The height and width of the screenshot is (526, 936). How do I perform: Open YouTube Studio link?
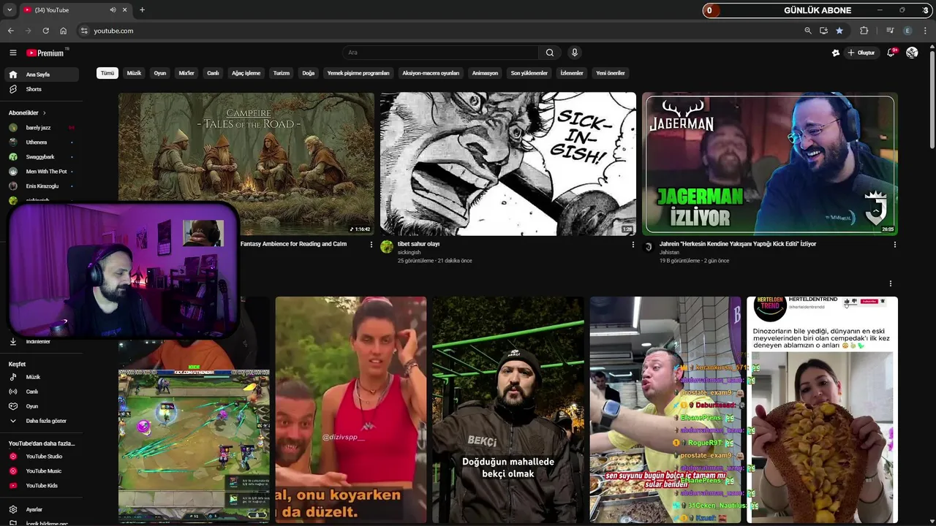tap(43, 457)
